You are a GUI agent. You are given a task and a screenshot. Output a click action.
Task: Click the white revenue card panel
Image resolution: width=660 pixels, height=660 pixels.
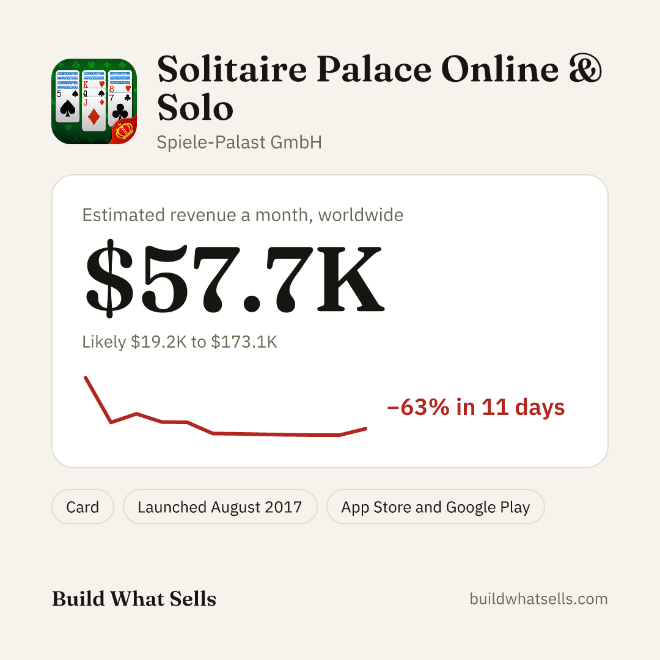point(330,321)
